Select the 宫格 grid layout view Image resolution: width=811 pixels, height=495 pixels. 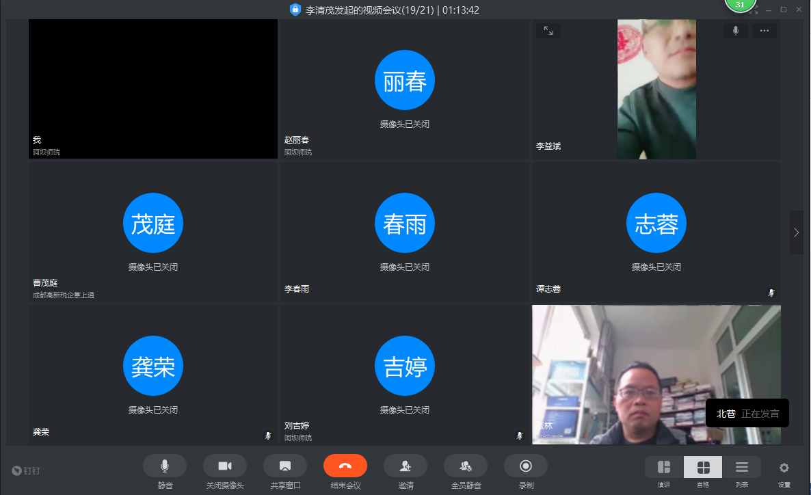[703, 467]
